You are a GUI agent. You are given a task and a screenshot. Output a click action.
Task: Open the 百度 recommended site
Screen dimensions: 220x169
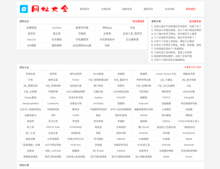point(107,45)
